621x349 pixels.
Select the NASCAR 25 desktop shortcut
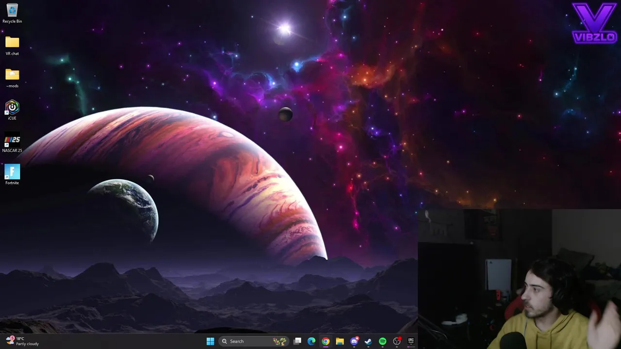[x=12, y=143]
